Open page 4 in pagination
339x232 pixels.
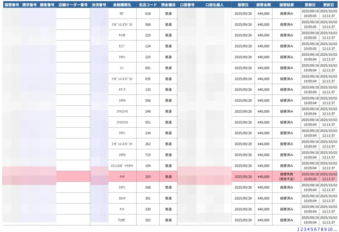tap(308, 229)
